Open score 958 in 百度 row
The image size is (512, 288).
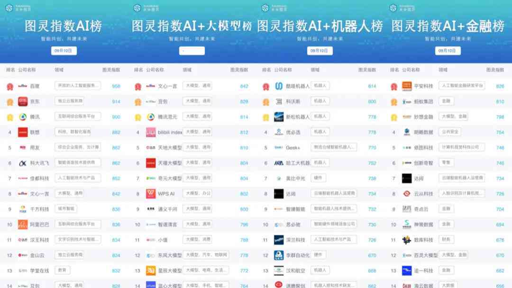tap(116, 86)
